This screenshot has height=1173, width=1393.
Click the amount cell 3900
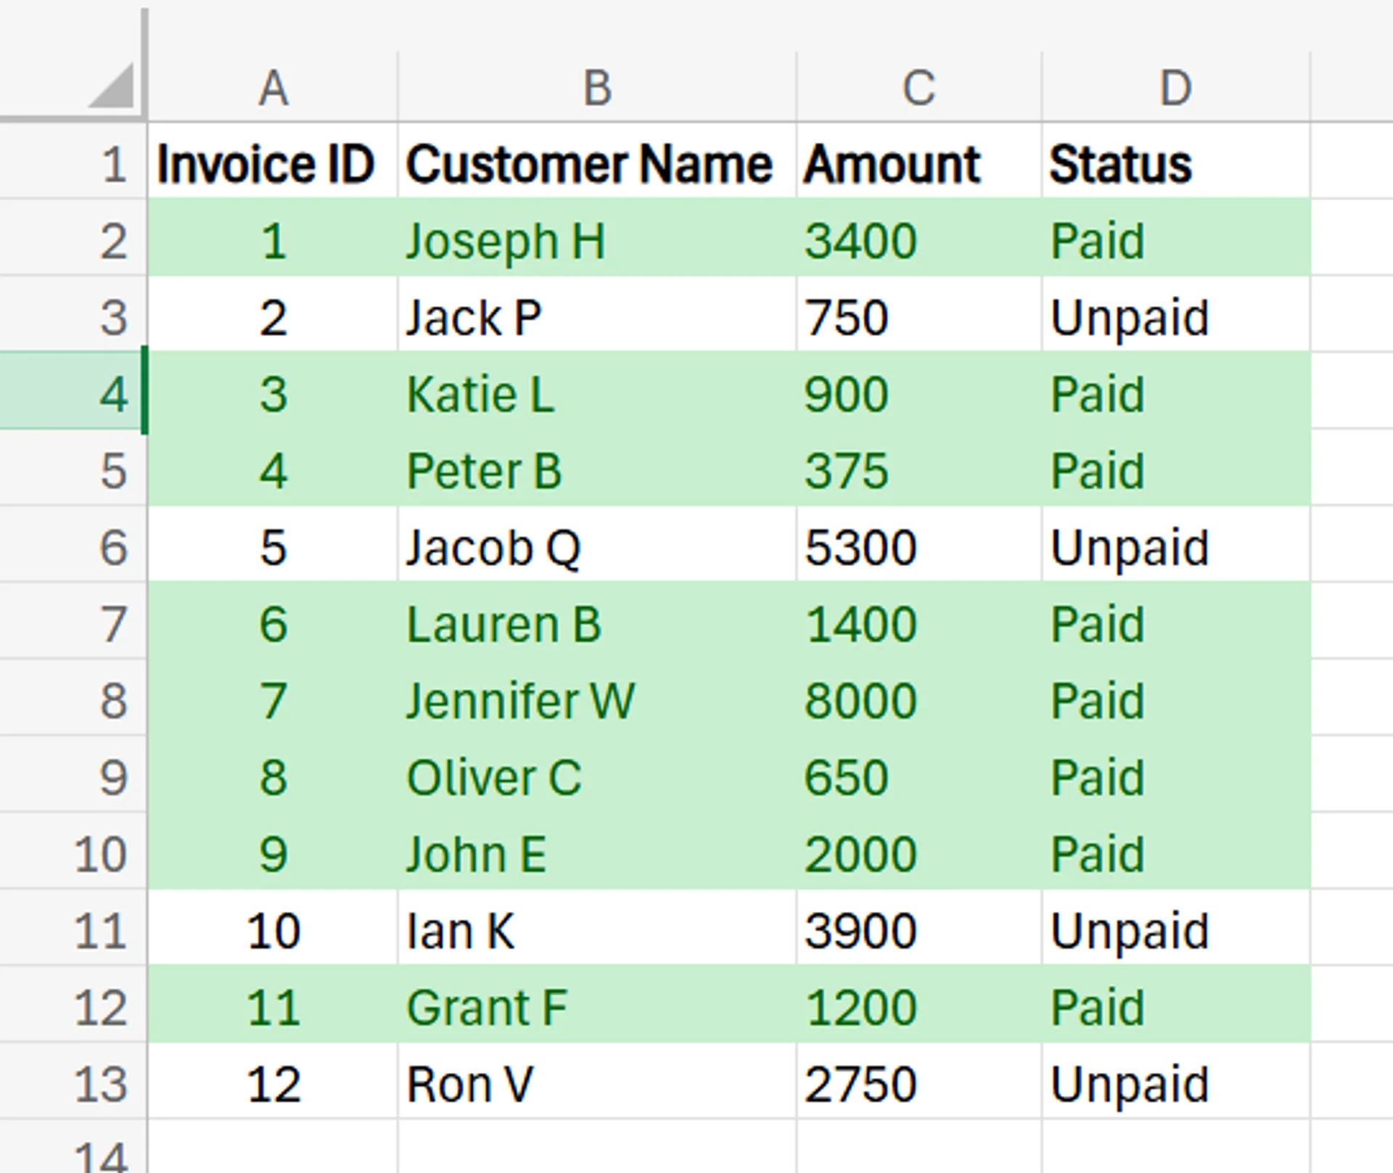click(919, 928)
